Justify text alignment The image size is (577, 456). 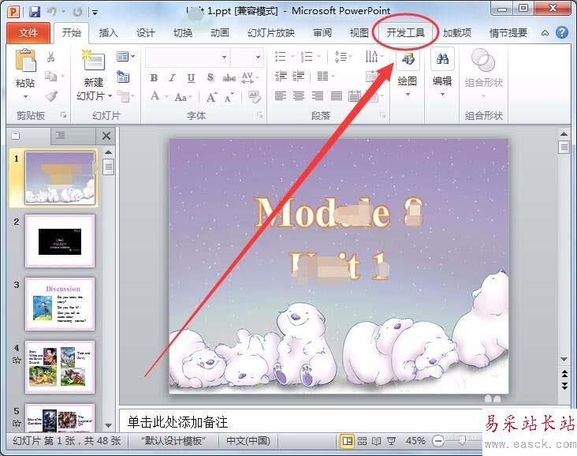(337, 95)
